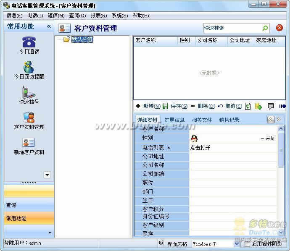Click the green search magnifier icon
The height and width of the screenshot is (251, 290).
(x=265, y=28)
